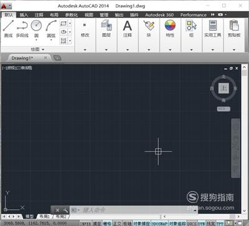The image size is (249, 226).
Task: Select the Polyline (多段线) tool
Action: point(22,29)
